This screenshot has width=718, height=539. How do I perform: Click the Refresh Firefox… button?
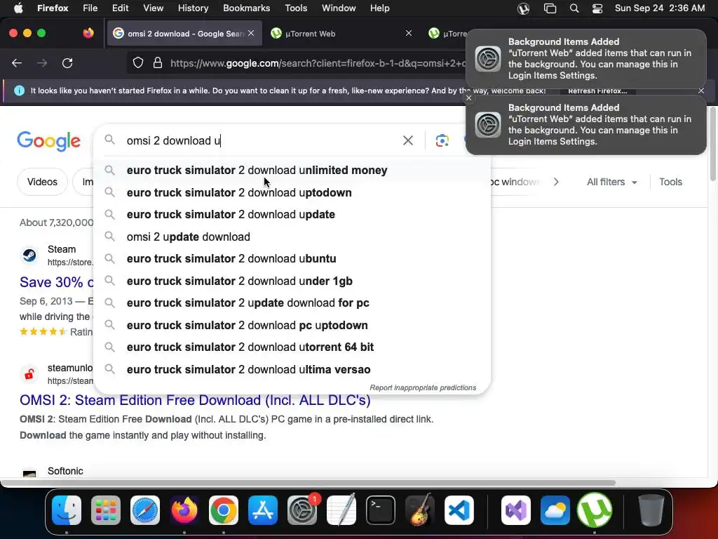(x=597, y=91)
